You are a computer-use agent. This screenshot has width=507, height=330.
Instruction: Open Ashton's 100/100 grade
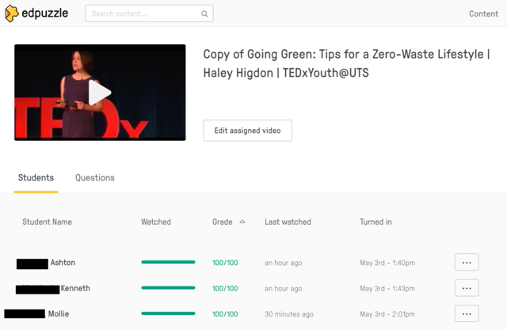click(225, 263)
